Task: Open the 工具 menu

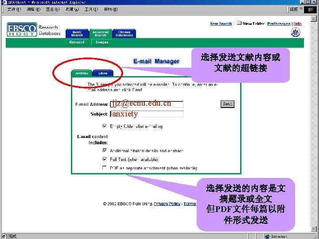Action: [x=91, y=9]
